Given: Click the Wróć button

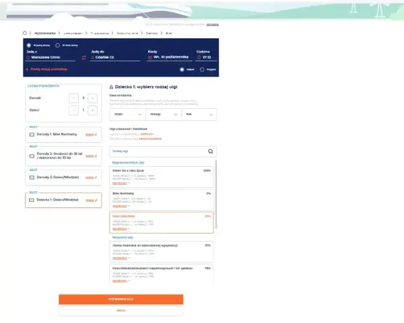Looking at the screenshot, I should (x=121, y=311).
